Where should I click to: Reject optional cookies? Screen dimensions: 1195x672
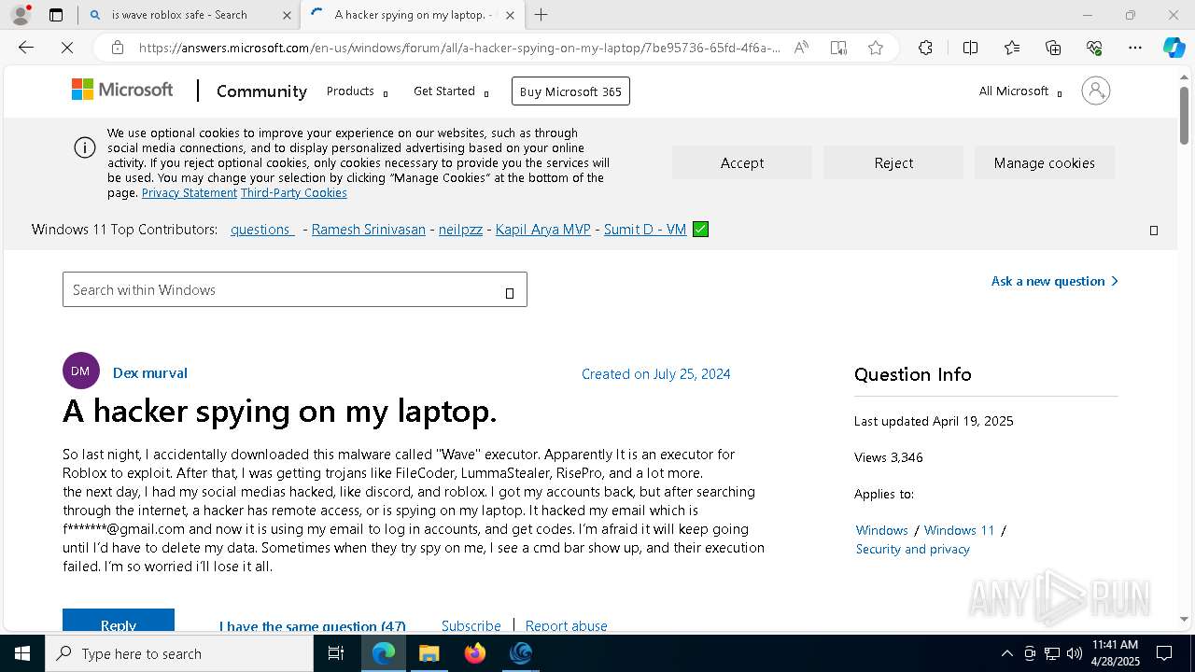(x=893, y=162)
